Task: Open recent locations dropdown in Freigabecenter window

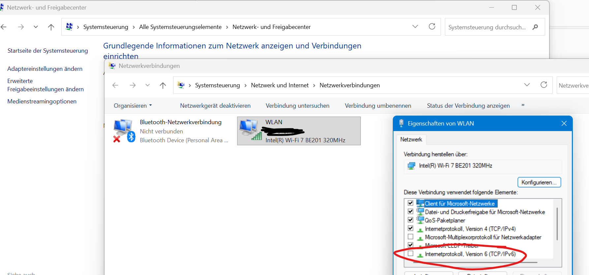Action: [x=36, y=27]
